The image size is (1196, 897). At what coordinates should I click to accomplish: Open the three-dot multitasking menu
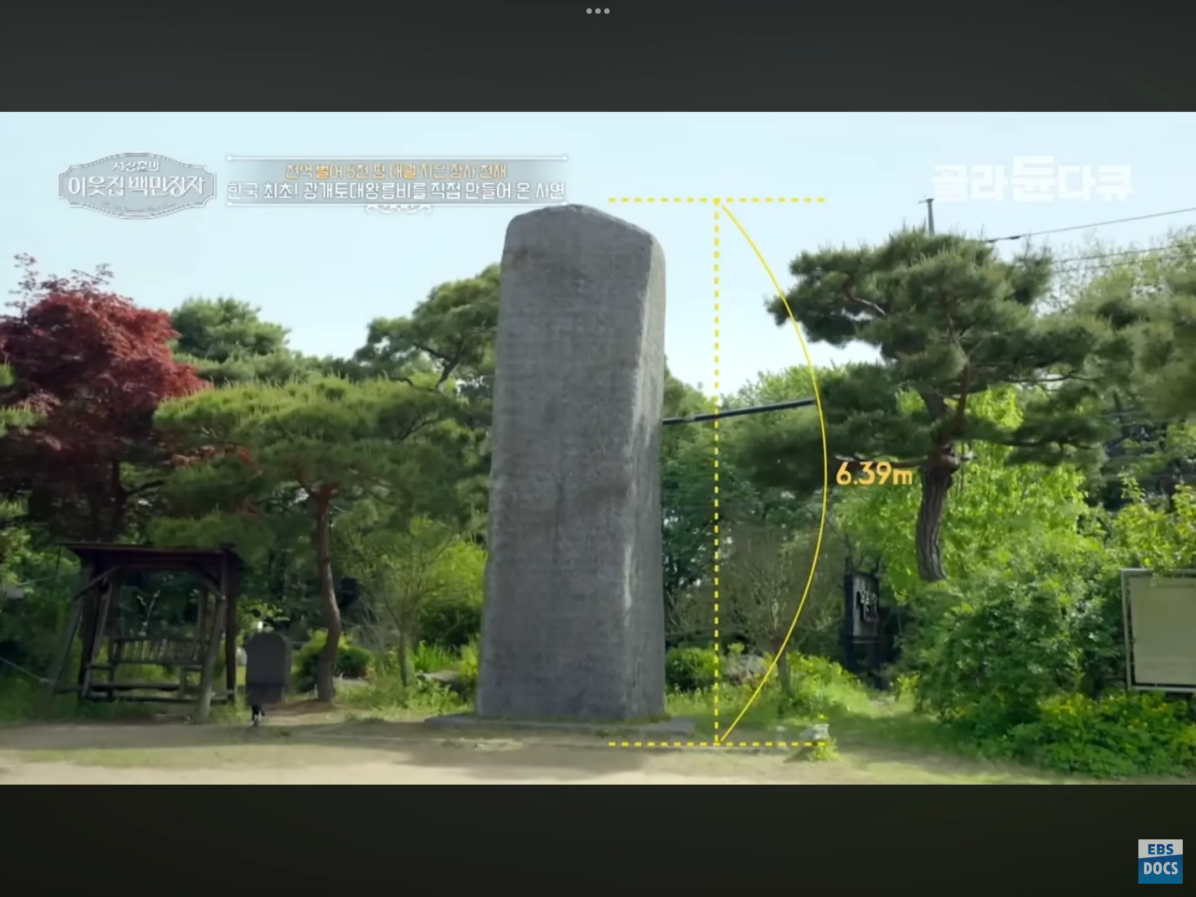coord(598,11)
